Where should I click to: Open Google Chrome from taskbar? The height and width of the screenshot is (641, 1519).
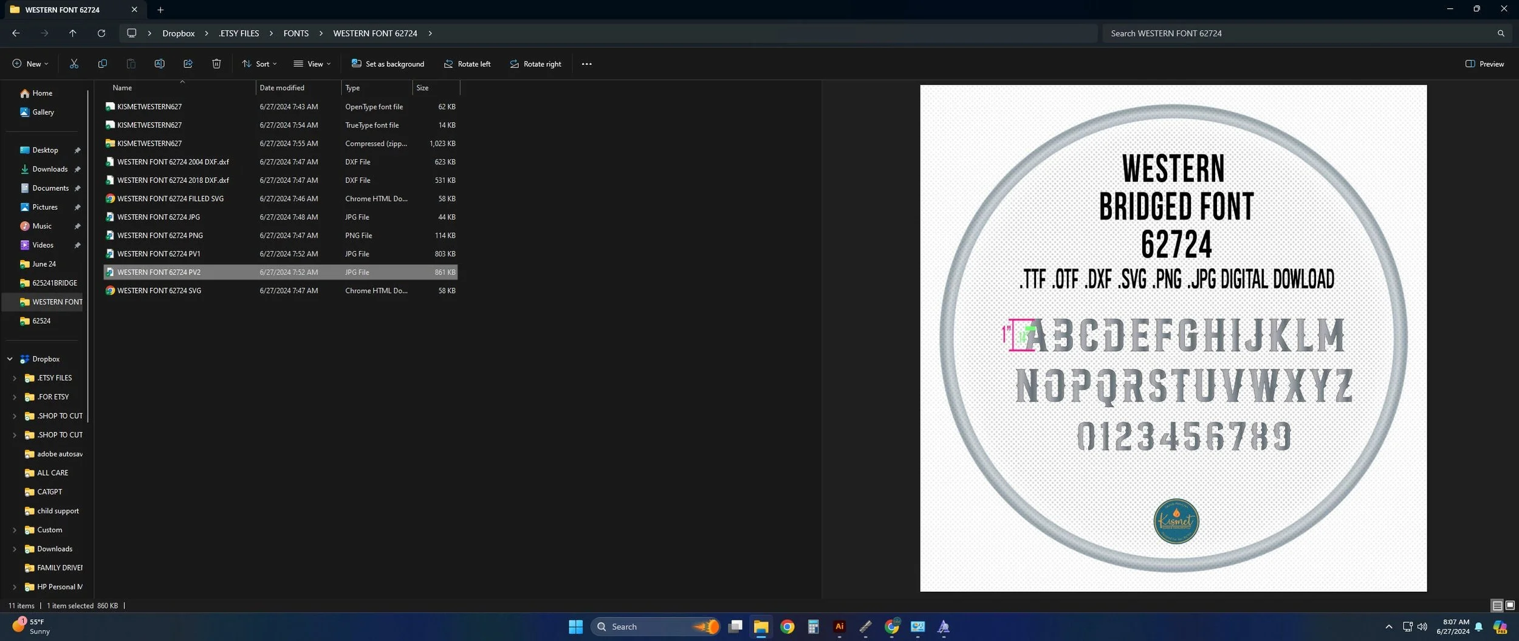point(787,626)
